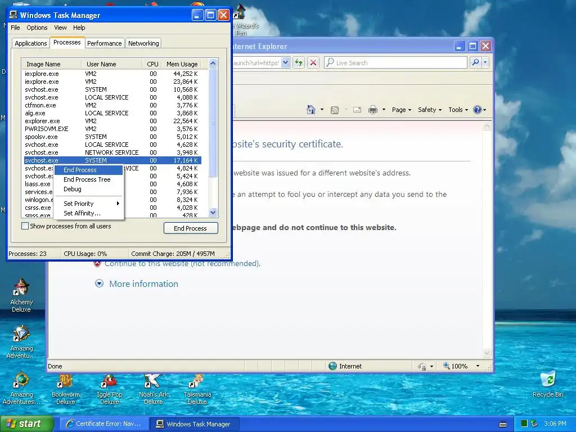Image resolution: width=576 pixels, height=432 pixels.
Task: Open the search provider dropdown arrow
Action: (x=485, y=62)
